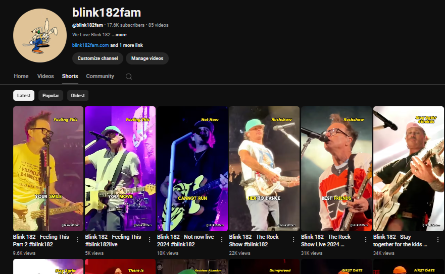The height and width of the screenshot is (274, 445).
Task: Click the blink182fam channel avatar
Action: 40,36
